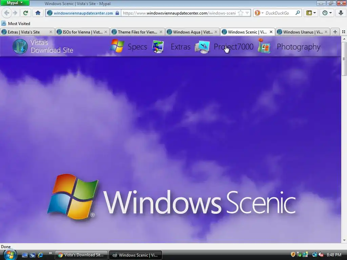Close the Windows Aqua tab
The image size is (347, 260).
[216, 32]
